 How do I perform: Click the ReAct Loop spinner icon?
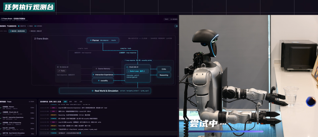[x=129, y=71]
